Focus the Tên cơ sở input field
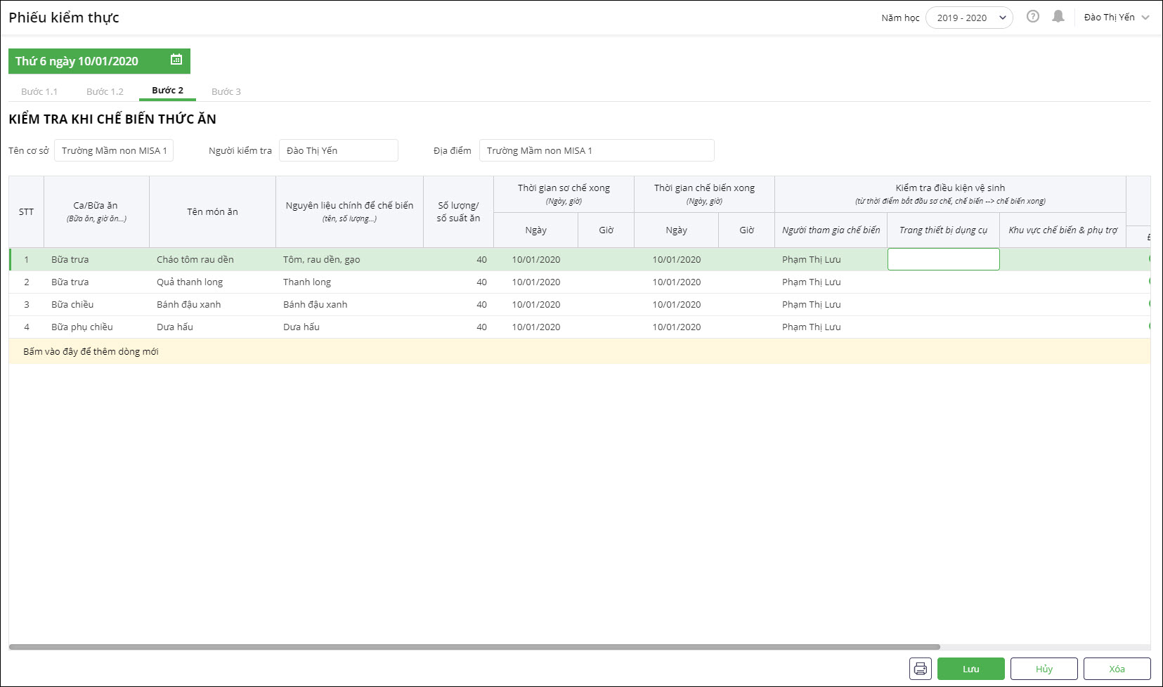The height and width of the screenshot is (687, 1163). pos(114,150)
